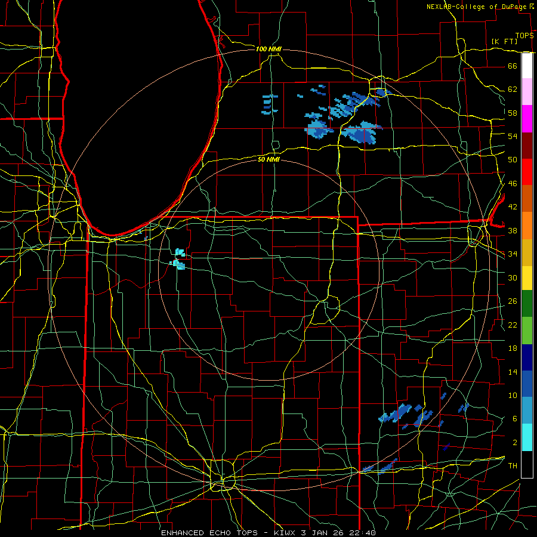Click the 50 NMI range ring label
The image size is (537, 537).
coord(268,159)
